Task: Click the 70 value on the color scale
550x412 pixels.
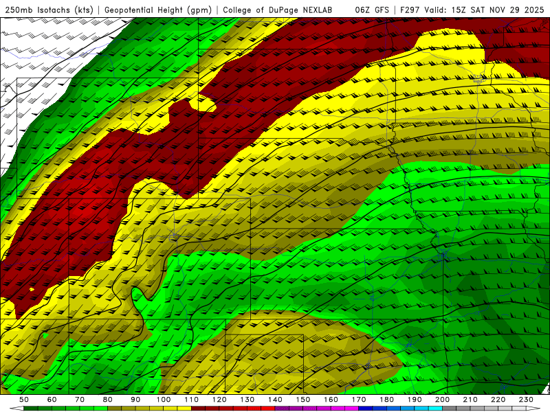Action: click(x=80, y=400)
